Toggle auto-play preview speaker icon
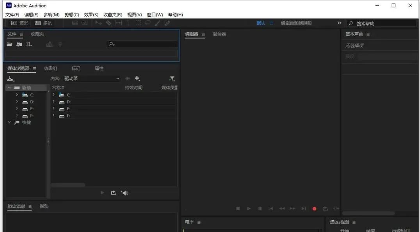420x232 pixels. (125, 192)
